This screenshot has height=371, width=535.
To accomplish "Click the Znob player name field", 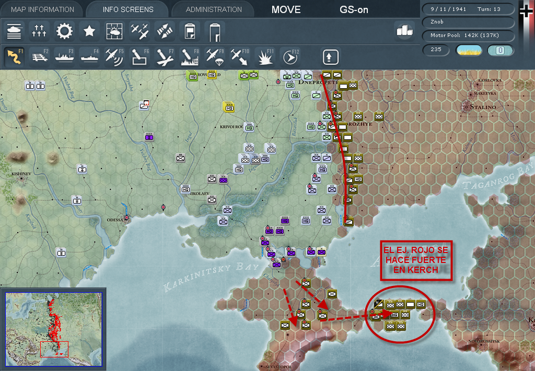I will click(x=468, y=22).
